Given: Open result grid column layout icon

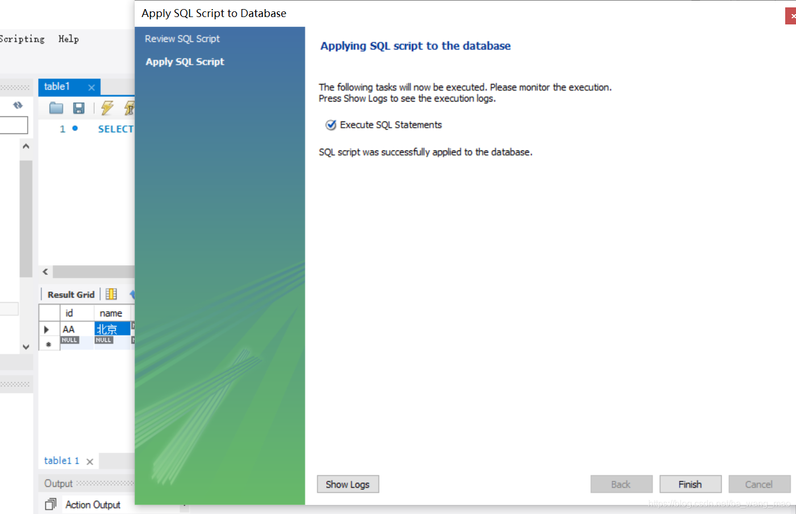Looking at the screenshot, I should click(111, 294).
